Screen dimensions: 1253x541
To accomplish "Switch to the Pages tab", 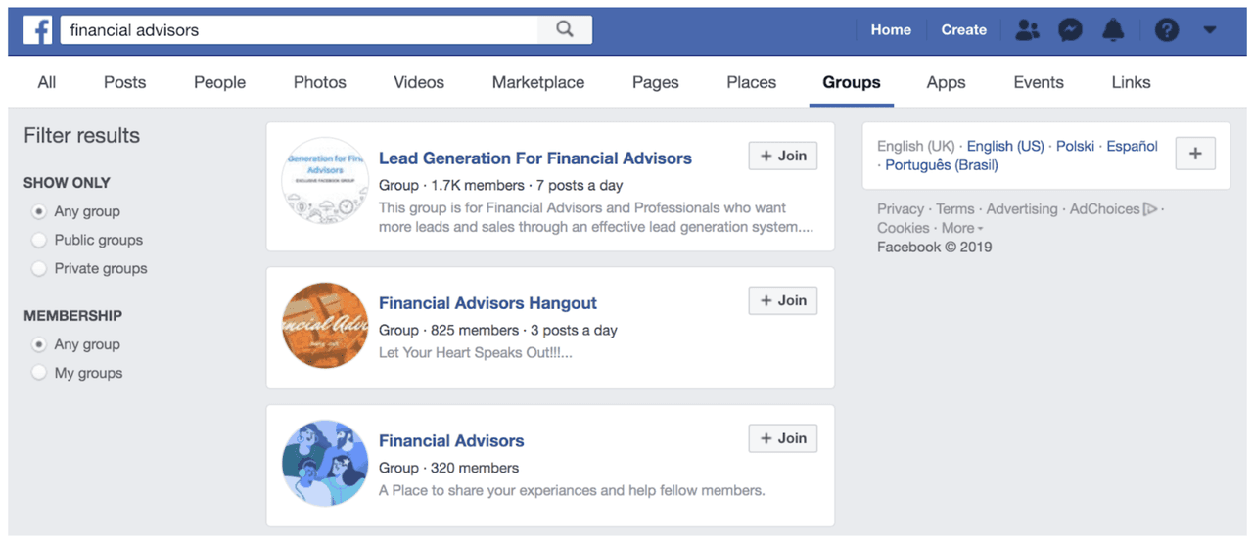I will [655, 82].
